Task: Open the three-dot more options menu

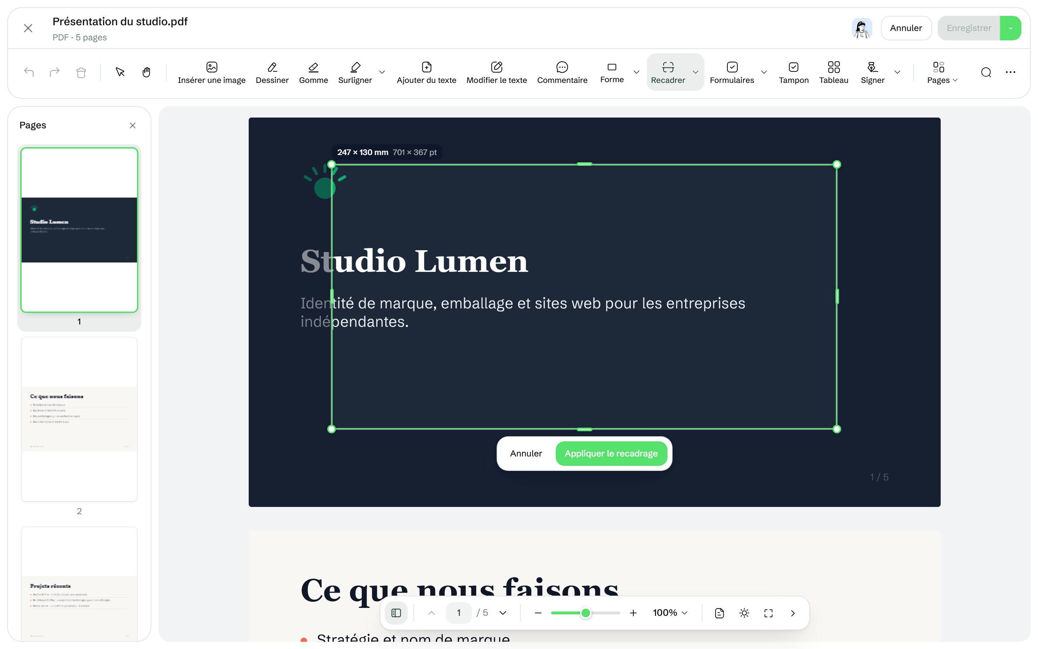Action: pos(1010,72)
